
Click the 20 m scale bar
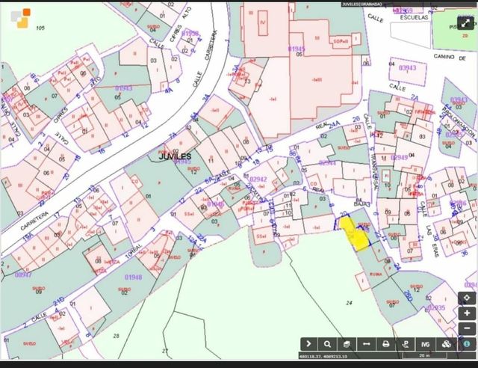(425, 358)
